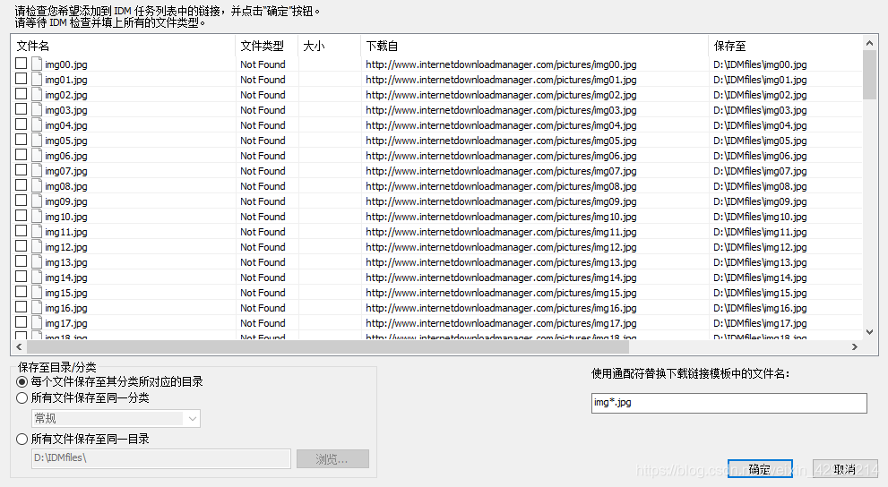Image resolution: width=888 pixels, height=487 pixels.
Task: Click Not Found in the img11.jpg row
Action: [x=263, y=232]
